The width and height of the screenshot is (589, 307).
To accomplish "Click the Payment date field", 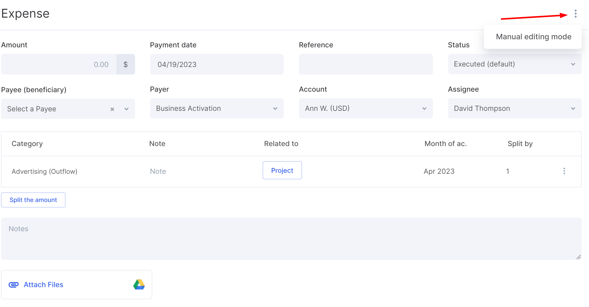I will click(x=217, y=64).
